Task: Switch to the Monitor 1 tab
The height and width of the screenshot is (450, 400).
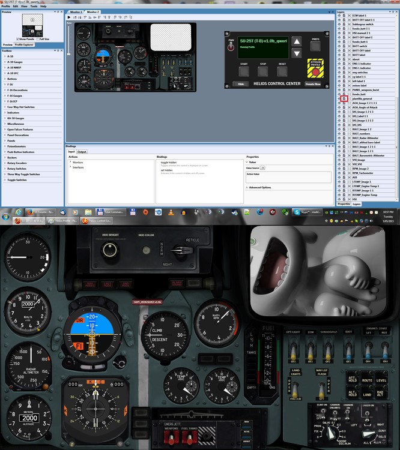Action: point(76,12)
